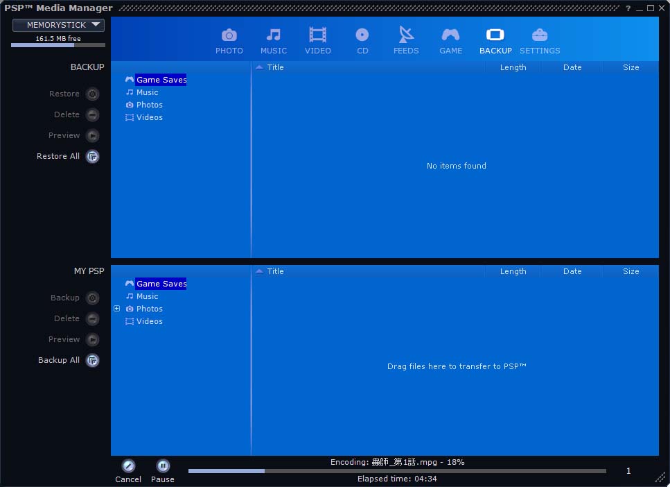
Task: Open the FEEDS satellite dish icon
Action: pos(406,34)
